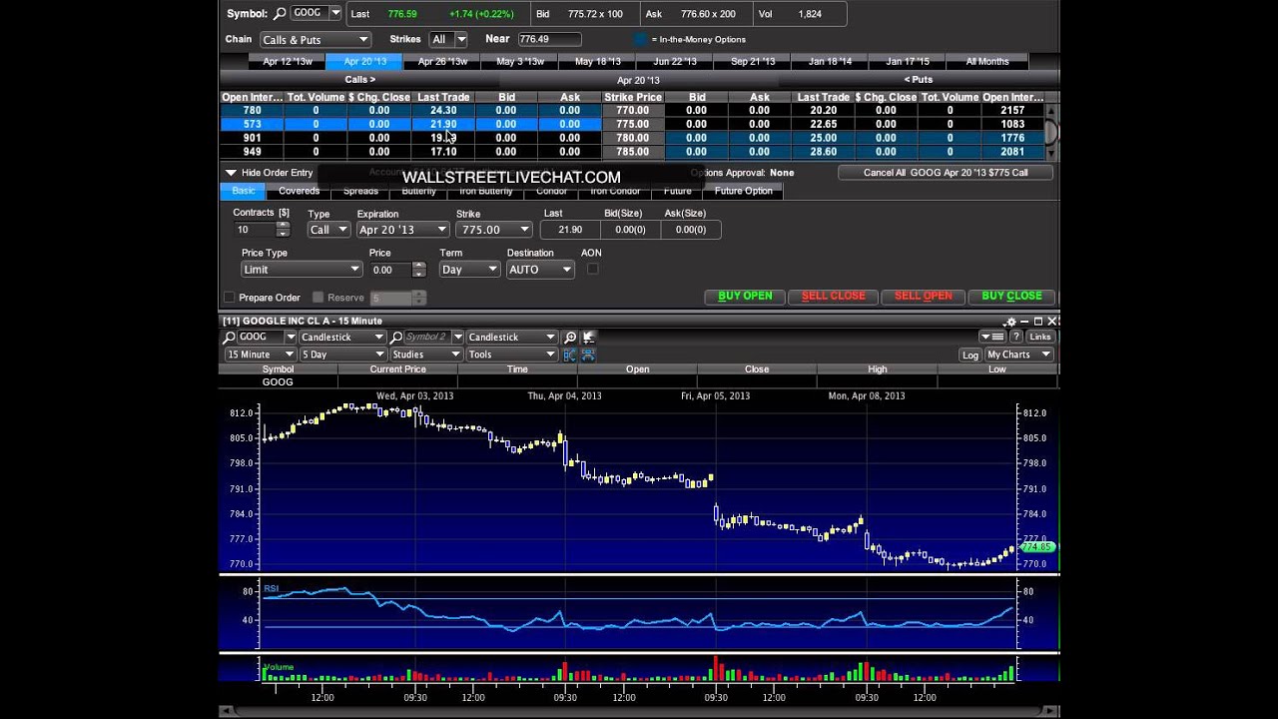The height and width of the screenshot is (719, 1278).
Task: Select the Apr 12 '13w expiration tab
Action: pyautogui.click(x=288, y=61)
